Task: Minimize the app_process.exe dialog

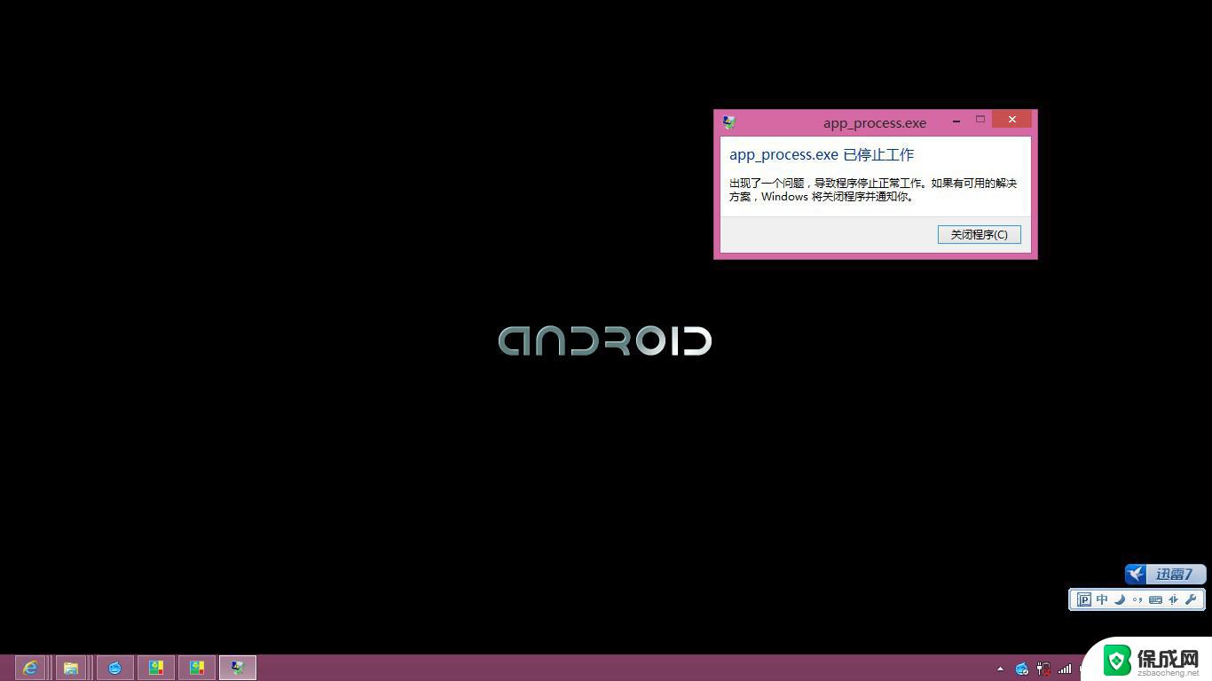Action: point(956,120)
